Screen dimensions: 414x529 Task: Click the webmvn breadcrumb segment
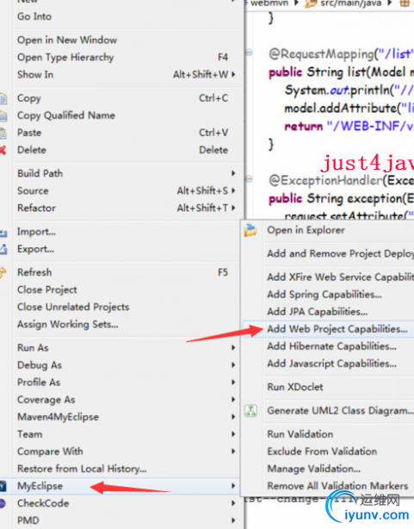pyautogui.click(x=269, y=3)
